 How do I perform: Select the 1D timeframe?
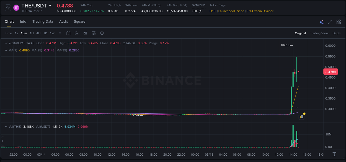45,33
